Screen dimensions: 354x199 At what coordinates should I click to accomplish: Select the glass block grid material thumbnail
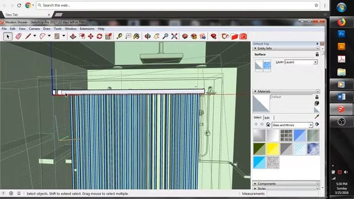[287, 135]
